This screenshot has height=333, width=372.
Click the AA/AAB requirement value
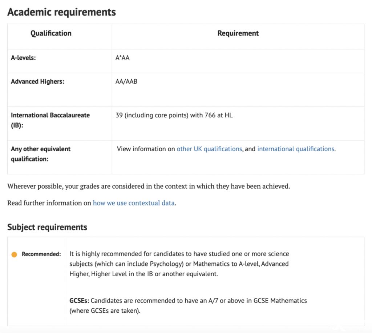click(x=126, y=82)
